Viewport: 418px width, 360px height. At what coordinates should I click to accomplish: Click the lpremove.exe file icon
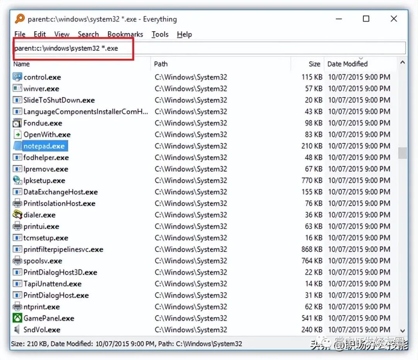(x=17, y=169)
